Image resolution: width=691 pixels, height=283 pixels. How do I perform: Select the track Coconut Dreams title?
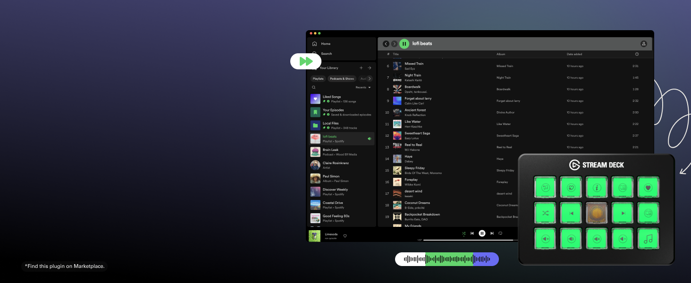click(x=417, y=203)
